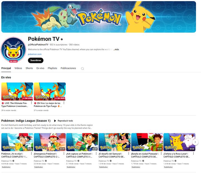Open Pokémon: Indigo League (Season 1) playlist title

pos(26,121)
